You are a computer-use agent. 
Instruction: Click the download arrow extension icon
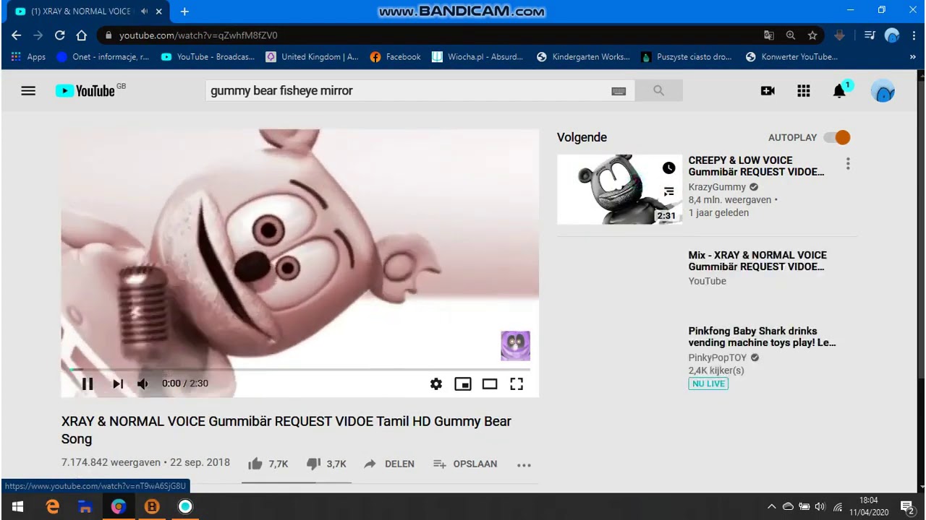840,35
